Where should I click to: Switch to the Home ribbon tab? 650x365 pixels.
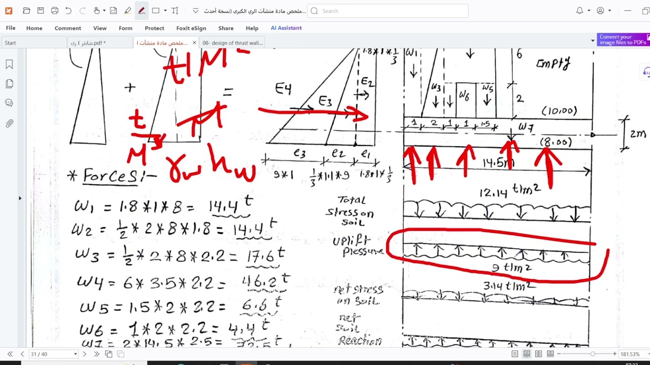pos(35,28)
